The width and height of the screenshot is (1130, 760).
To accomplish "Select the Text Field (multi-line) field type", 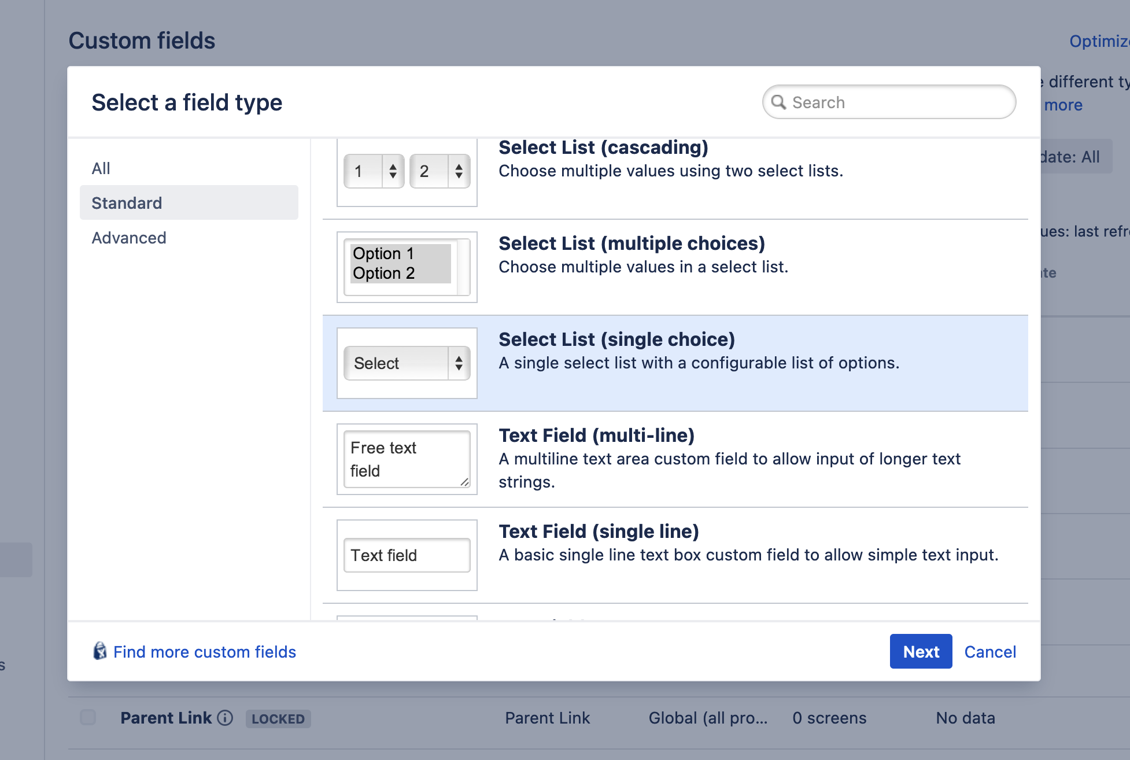I will (x=675, y=459).
